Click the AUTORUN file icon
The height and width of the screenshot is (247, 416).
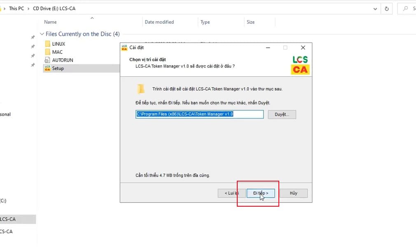47,60
